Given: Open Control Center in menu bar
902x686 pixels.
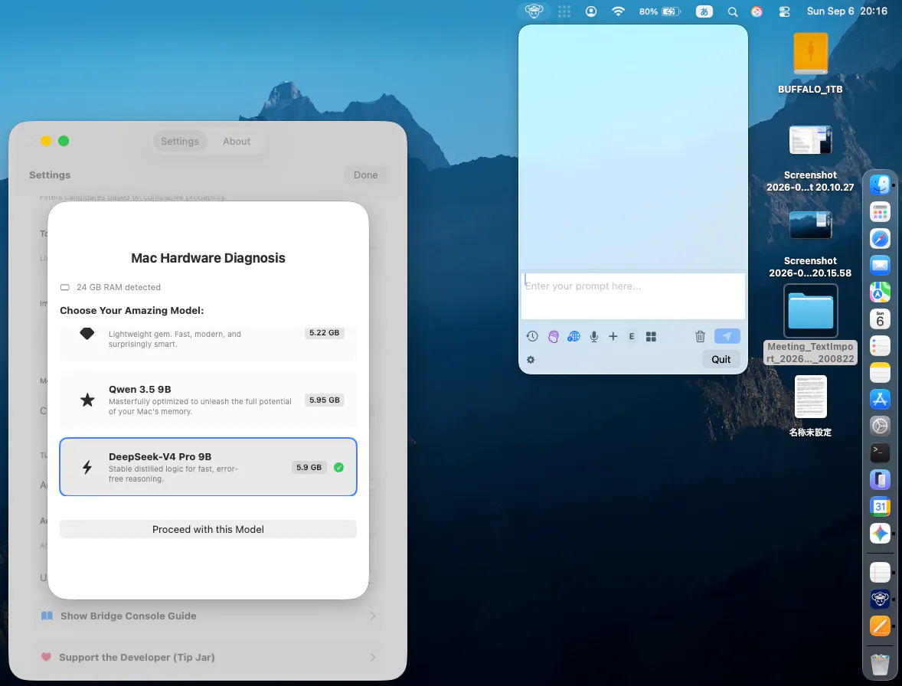Looking at the screenshot, I should [784, 11].
